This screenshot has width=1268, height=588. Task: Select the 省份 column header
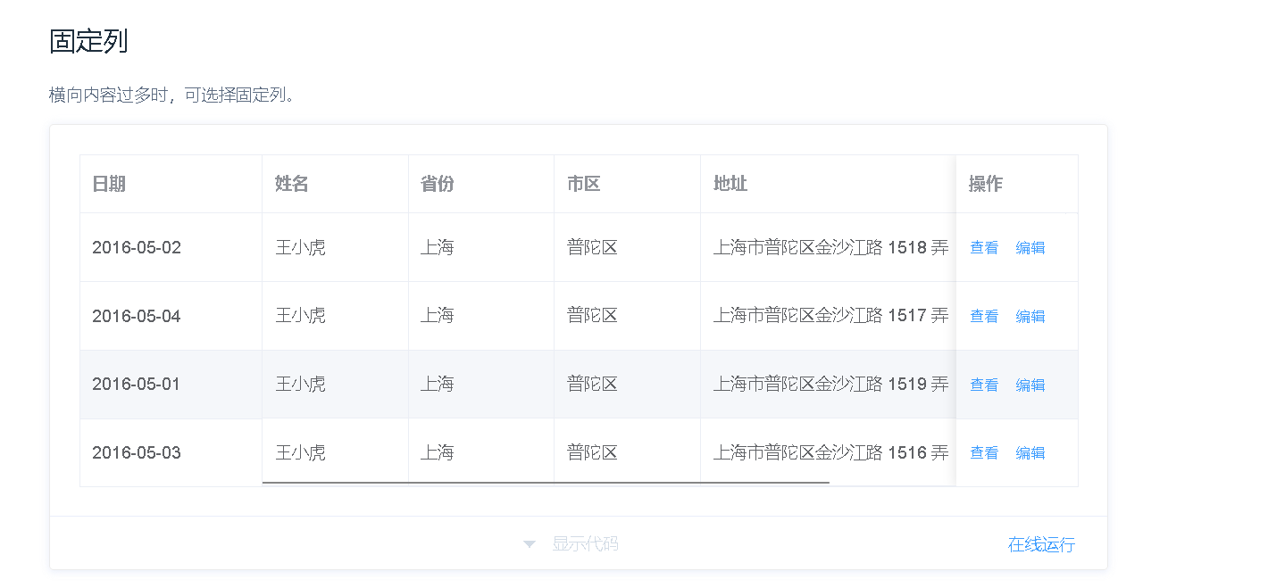pyautogui.click(x=436, y=183)
